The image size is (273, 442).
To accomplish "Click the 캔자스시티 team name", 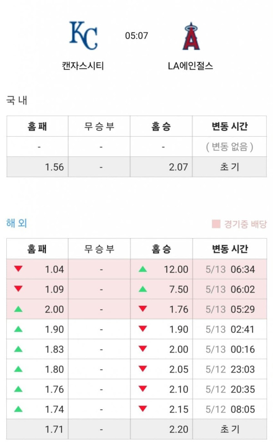I will point(83,66).
